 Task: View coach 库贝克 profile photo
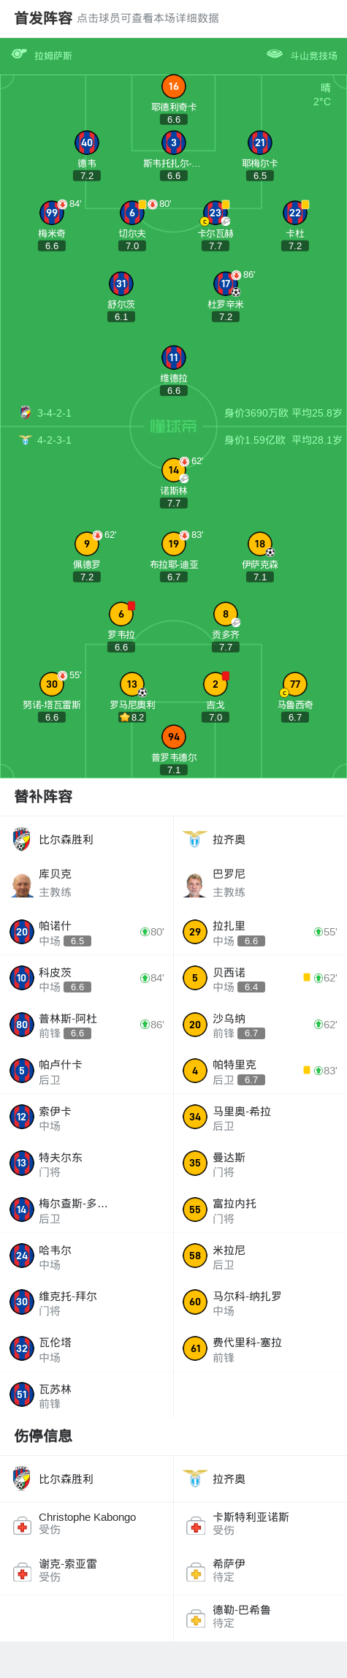pyautogui.click(x=22, y=885)
